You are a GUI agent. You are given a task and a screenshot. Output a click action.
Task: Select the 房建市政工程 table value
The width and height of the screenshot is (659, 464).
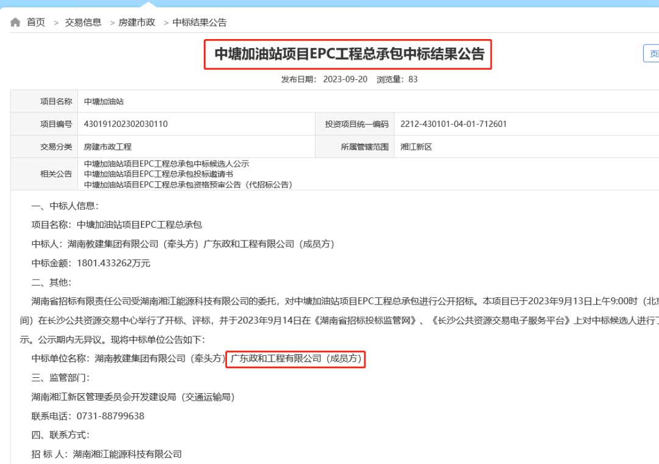(107, 147)
